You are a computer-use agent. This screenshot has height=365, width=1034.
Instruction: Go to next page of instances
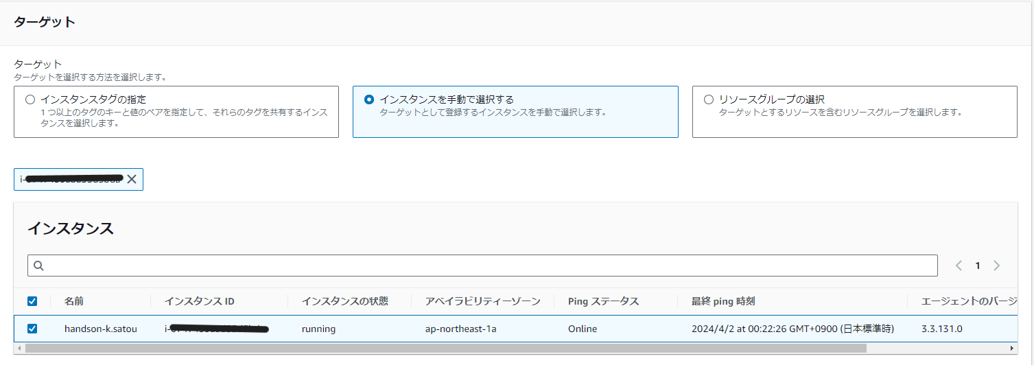tap(997, 266)
